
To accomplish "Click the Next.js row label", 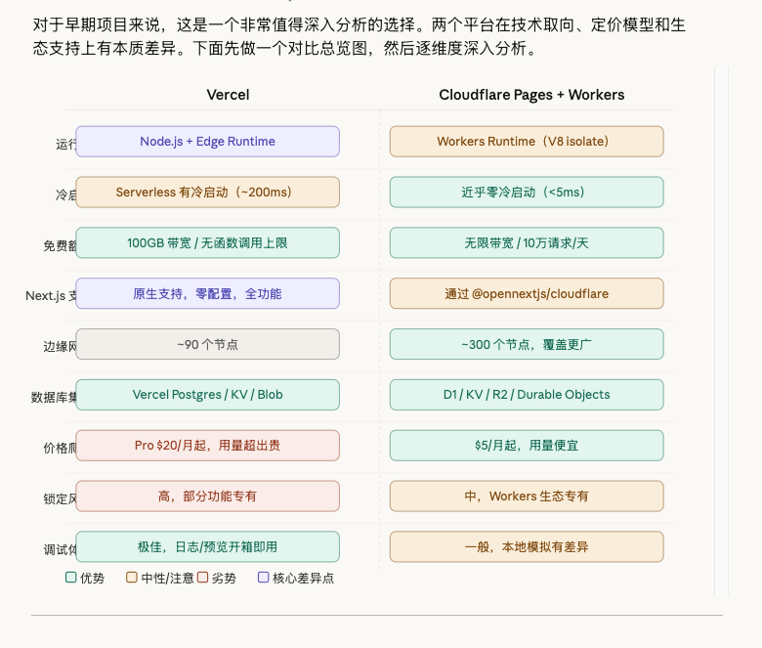I will point(51,295).
